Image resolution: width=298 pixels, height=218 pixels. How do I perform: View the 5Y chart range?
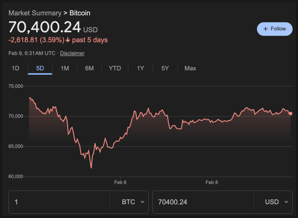pyautogui.click(x=165, y=68)
